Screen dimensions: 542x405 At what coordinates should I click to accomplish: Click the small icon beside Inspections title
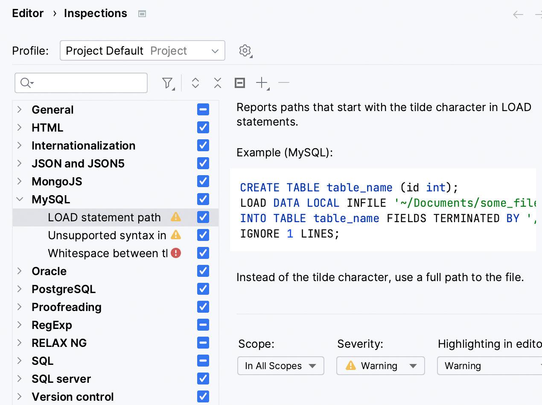143,14
